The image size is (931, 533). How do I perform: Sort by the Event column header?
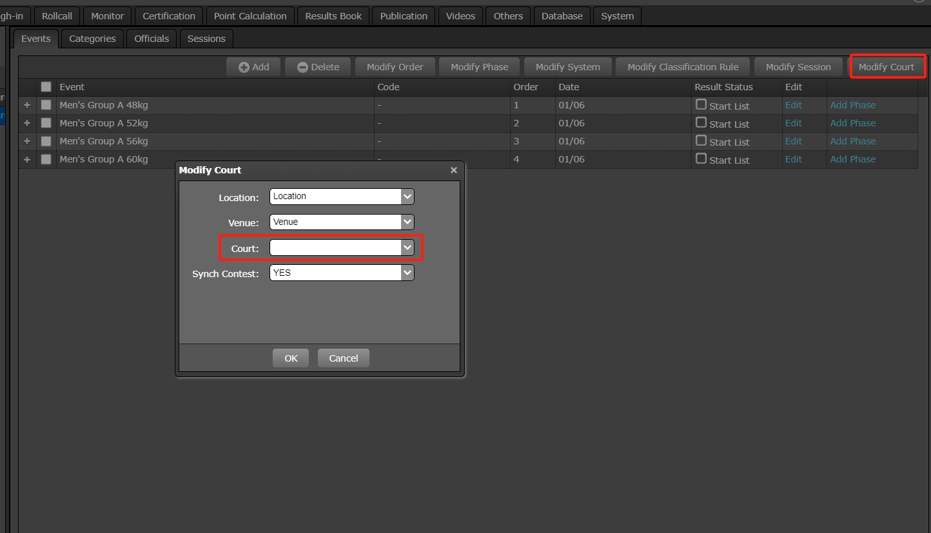point(72,87)
